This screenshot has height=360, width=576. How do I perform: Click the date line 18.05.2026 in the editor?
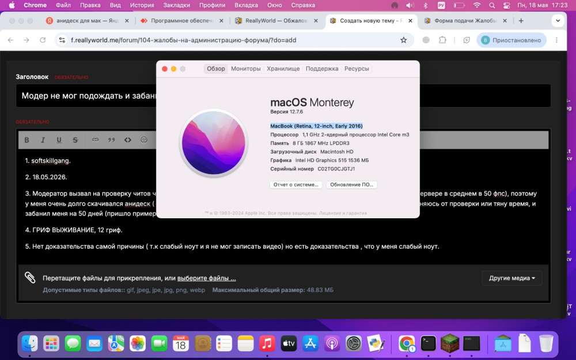(x=46, y=177)
